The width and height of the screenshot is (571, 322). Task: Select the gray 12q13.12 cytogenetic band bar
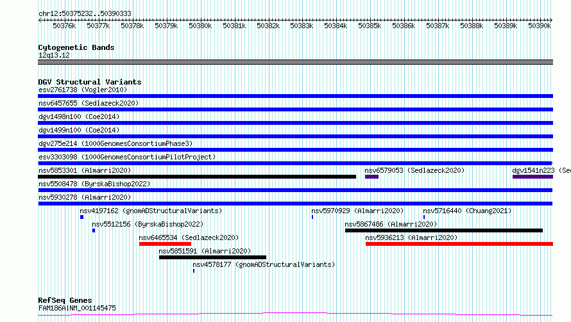(x=295, y=62)
